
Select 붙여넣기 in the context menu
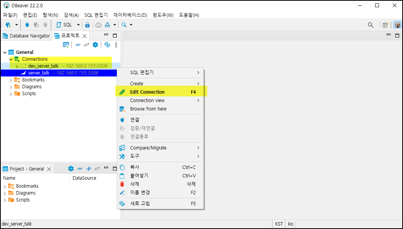[x=160, y=176]
